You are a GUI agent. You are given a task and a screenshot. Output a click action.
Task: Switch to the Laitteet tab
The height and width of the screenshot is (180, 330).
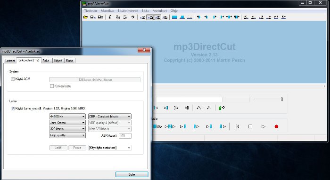10,61
